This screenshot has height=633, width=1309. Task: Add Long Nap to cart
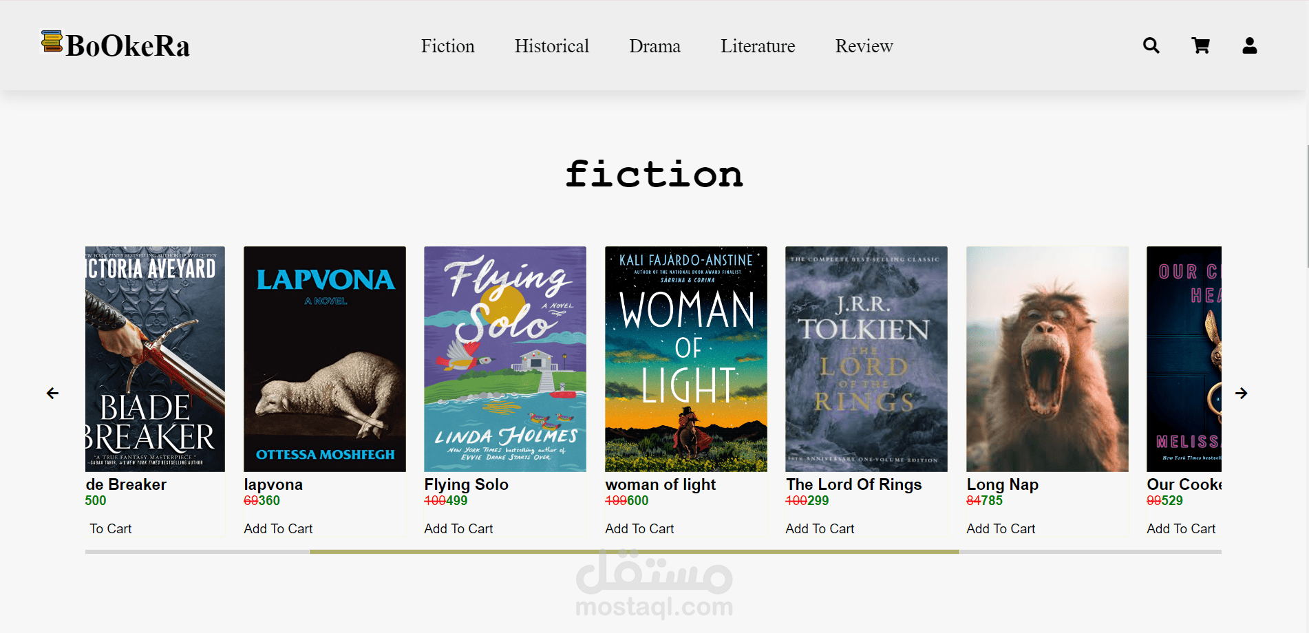click(x=1001, y=528)
